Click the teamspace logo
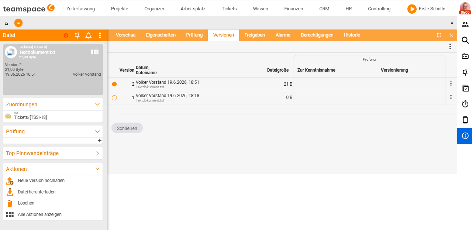472x230 pixels. [x=28, y=8]
